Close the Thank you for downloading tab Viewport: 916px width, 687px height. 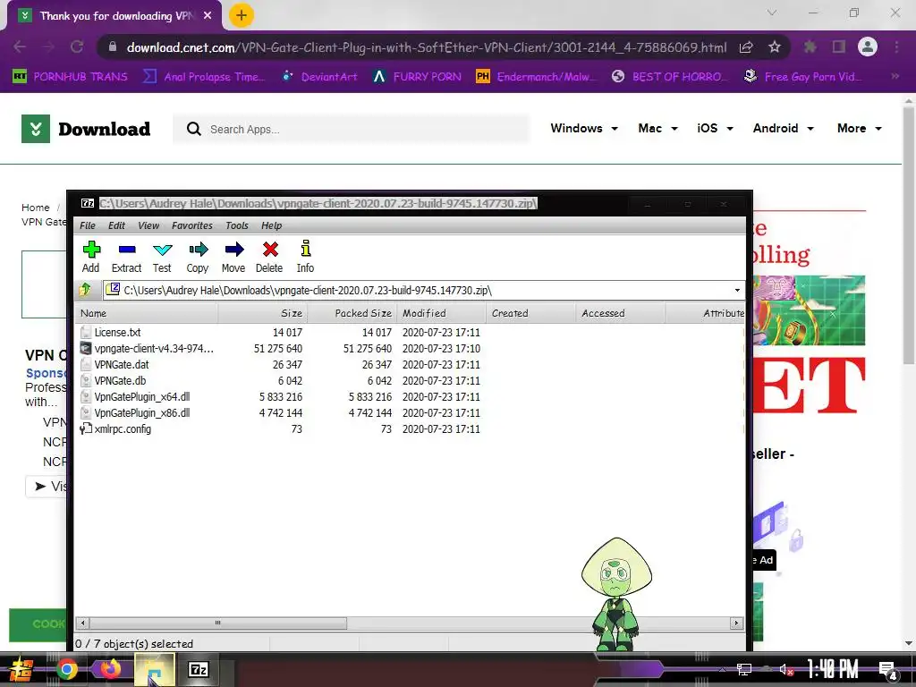coord(208,16)
